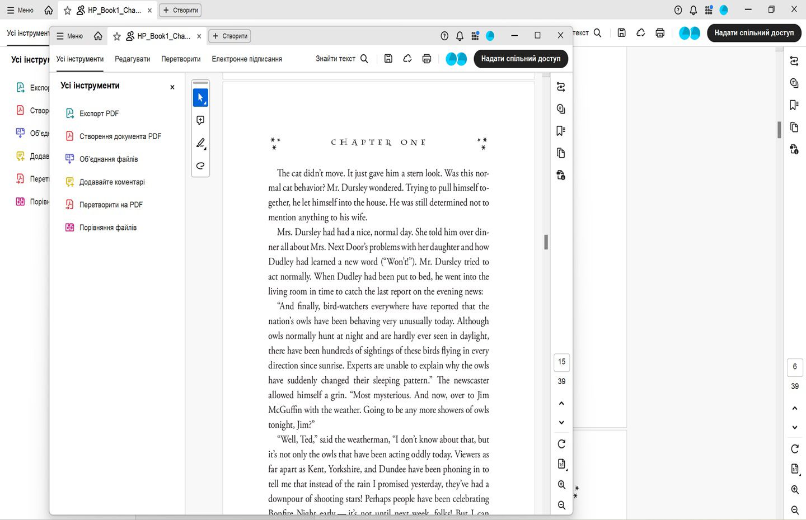806x520 pixels.
Task: Click Надати спільний доступ in the back window
Action: coord(754,33)
